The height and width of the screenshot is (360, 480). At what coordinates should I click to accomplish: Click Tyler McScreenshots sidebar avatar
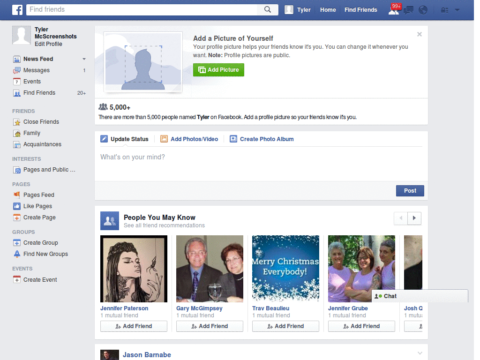point(22,35)
